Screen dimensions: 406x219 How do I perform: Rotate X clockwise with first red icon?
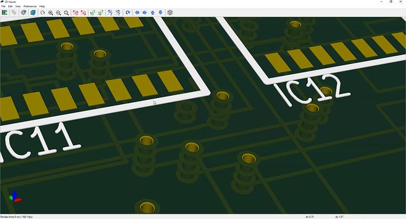[x=75, y=12]
